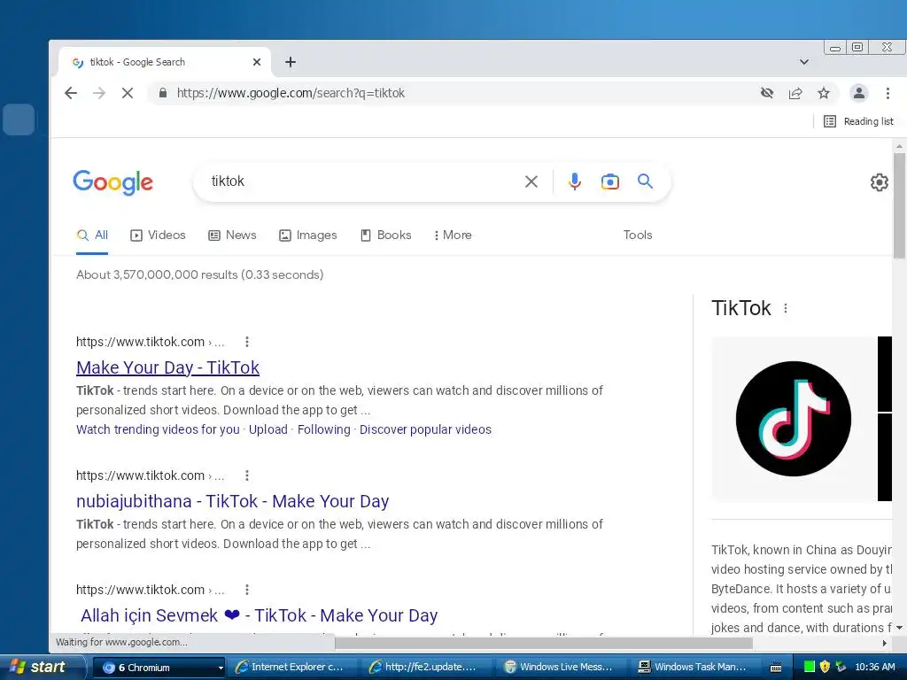Expand the More search categories menu
Image resolution: width=907 pixels, height=680 pixels.
pyautogui.click(x=453, y=236)
